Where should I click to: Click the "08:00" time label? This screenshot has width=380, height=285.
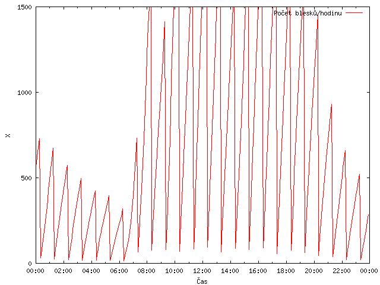(147, 271)
